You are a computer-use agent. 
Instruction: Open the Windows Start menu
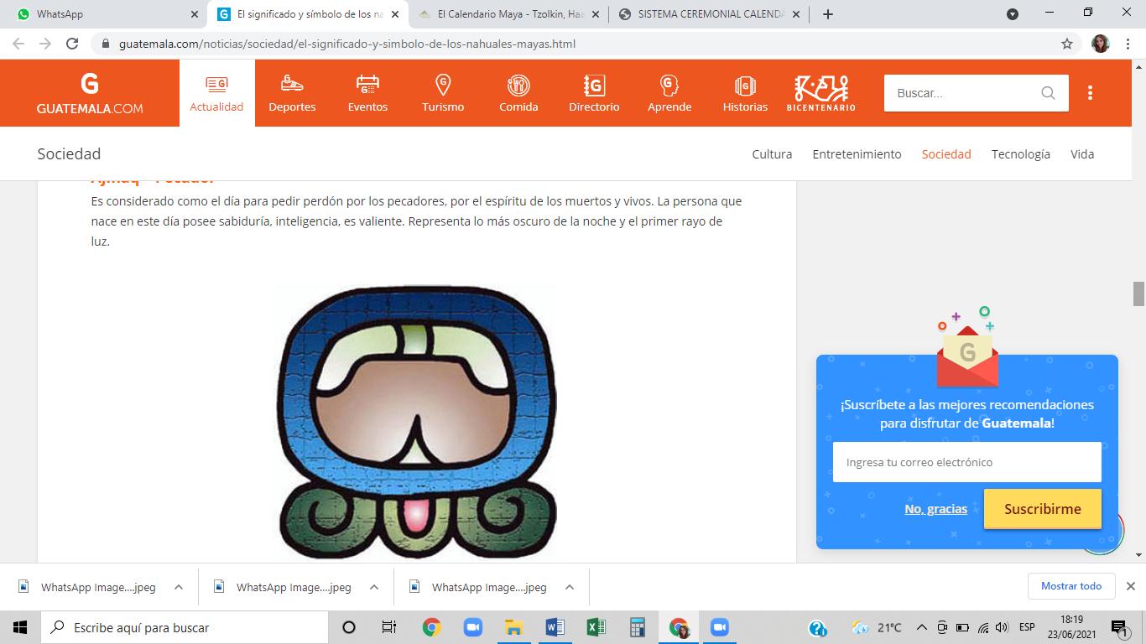coord(20,627)
